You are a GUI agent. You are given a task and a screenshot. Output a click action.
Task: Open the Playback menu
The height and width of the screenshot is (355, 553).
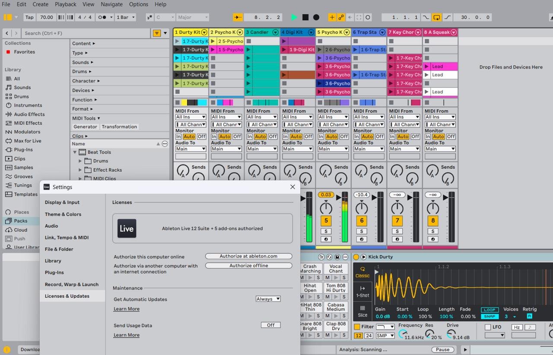[66, 4]
